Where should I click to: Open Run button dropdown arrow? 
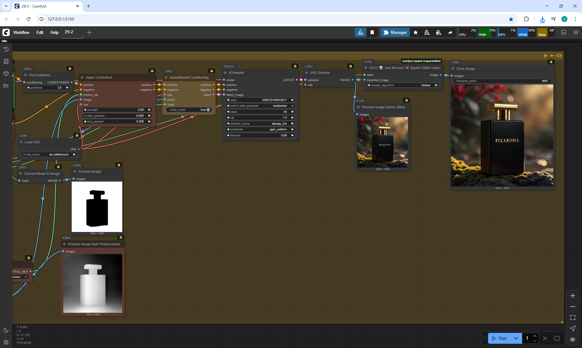click(x=516, y=338)
